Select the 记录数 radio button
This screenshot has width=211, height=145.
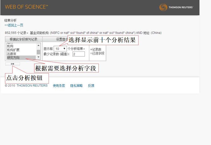[91, 50]
